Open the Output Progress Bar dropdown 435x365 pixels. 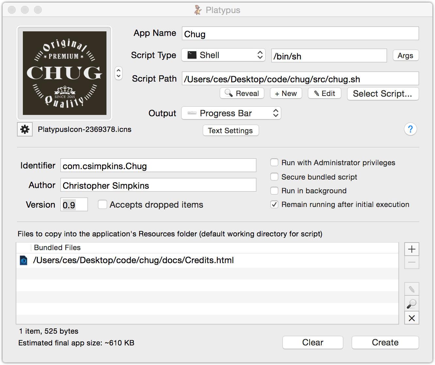tap(231, 113)
